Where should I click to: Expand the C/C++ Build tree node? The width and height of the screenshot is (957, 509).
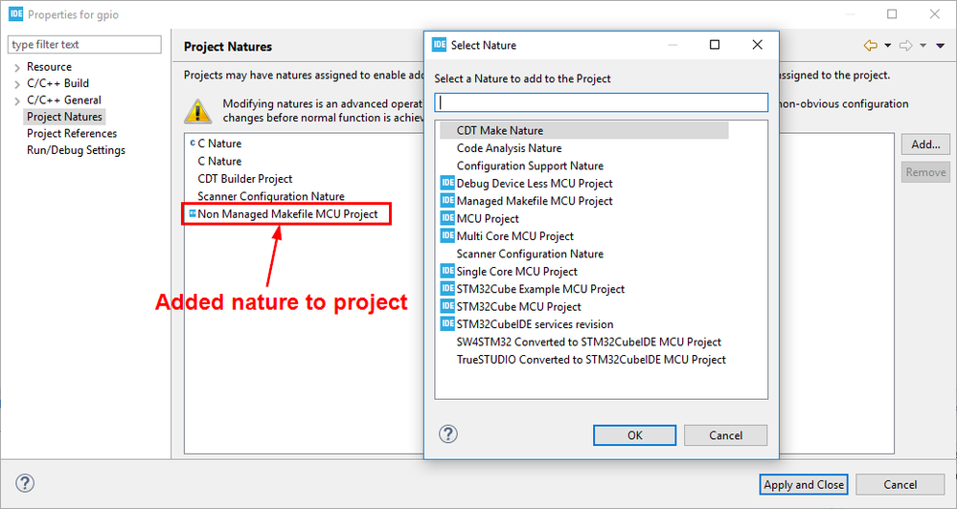click(x=17, y=84)
